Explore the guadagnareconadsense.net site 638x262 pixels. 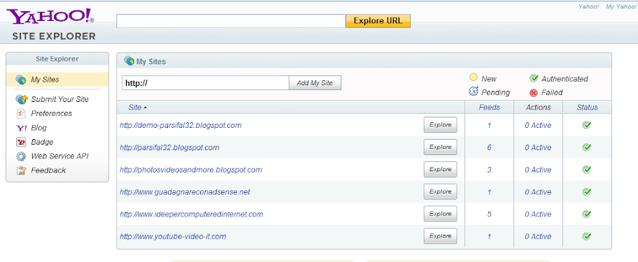pos(440,191)
